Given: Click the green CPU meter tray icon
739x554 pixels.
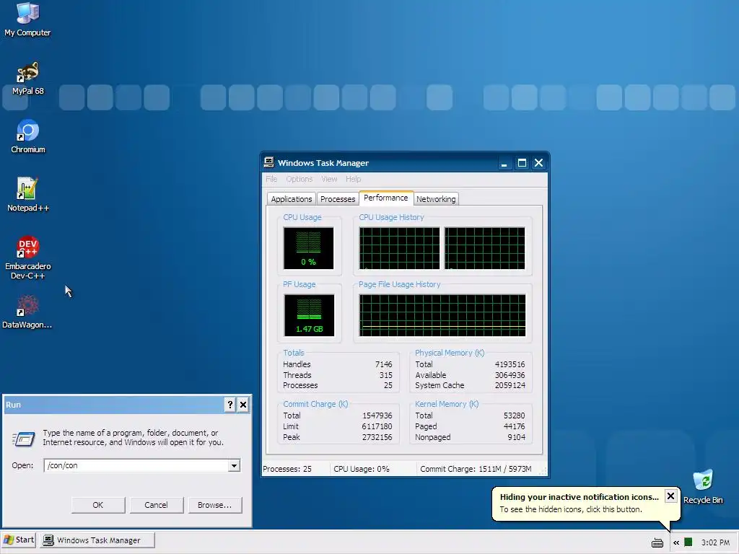Looking at the screenshot, I should [688, 542].
